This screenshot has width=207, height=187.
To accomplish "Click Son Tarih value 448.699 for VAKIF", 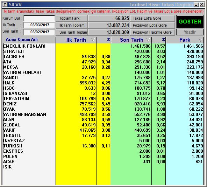I will pyautogui.click(x=142, y=130).
